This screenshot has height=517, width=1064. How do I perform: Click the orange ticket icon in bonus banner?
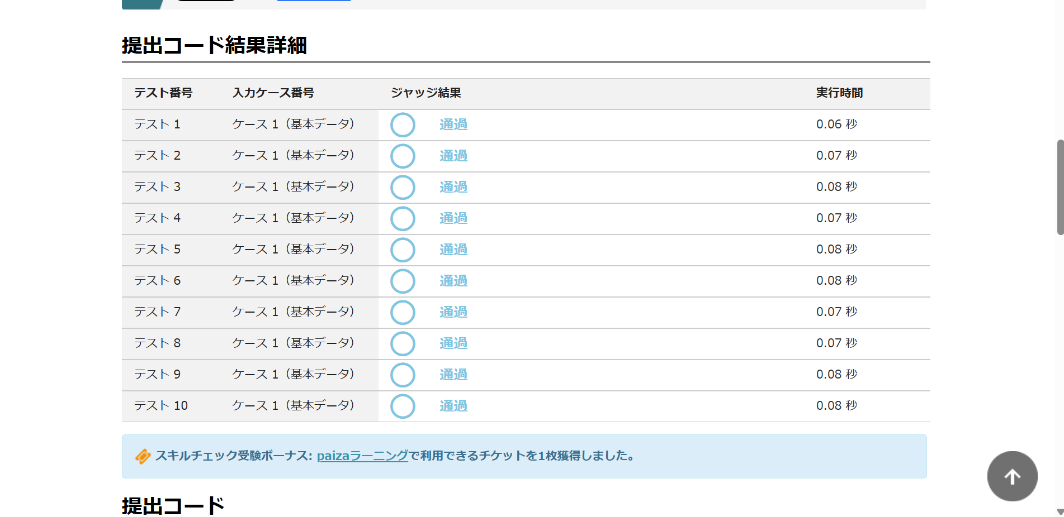[x=143, y=456]
